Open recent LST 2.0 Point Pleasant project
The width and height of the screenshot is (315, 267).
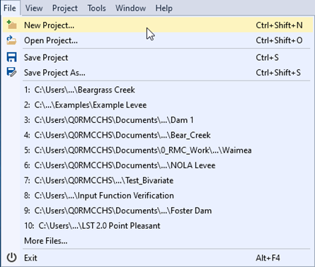[x=158, y=225]
